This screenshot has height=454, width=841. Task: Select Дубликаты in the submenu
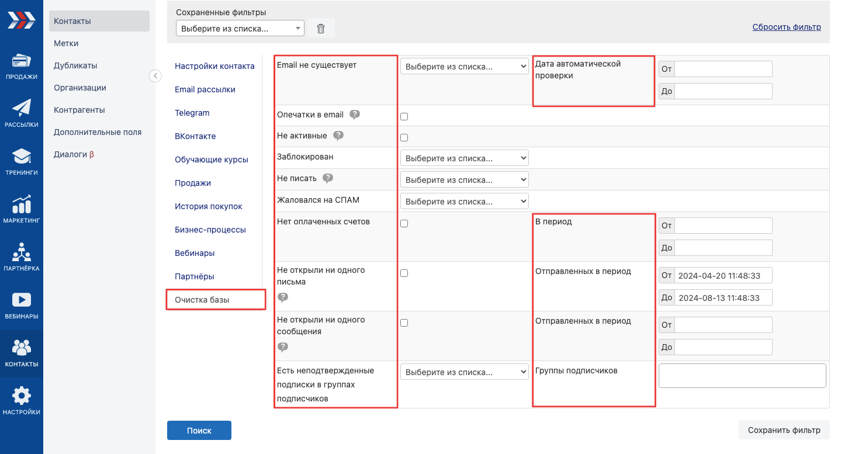click(x=75, y=65)
